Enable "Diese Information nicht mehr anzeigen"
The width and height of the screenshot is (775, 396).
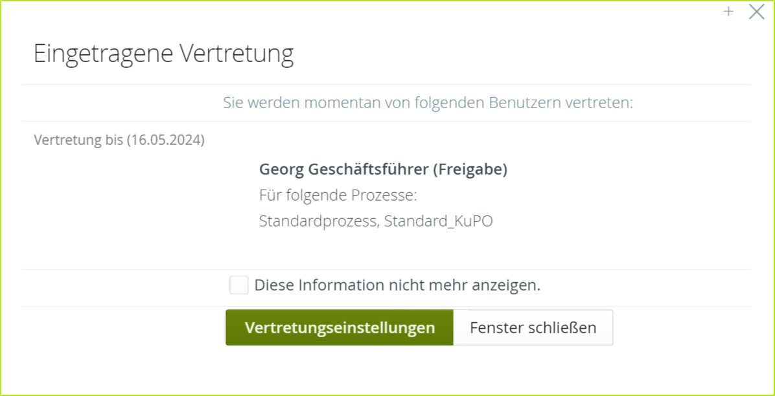coord(238,285)
